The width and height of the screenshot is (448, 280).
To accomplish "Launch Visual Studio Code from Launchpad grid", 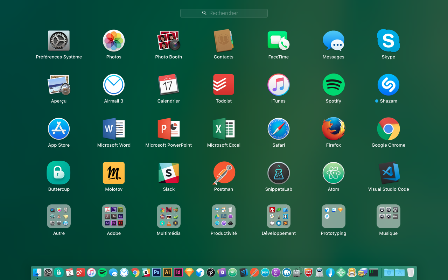I will pyautogui.click(x=388, y=173).
